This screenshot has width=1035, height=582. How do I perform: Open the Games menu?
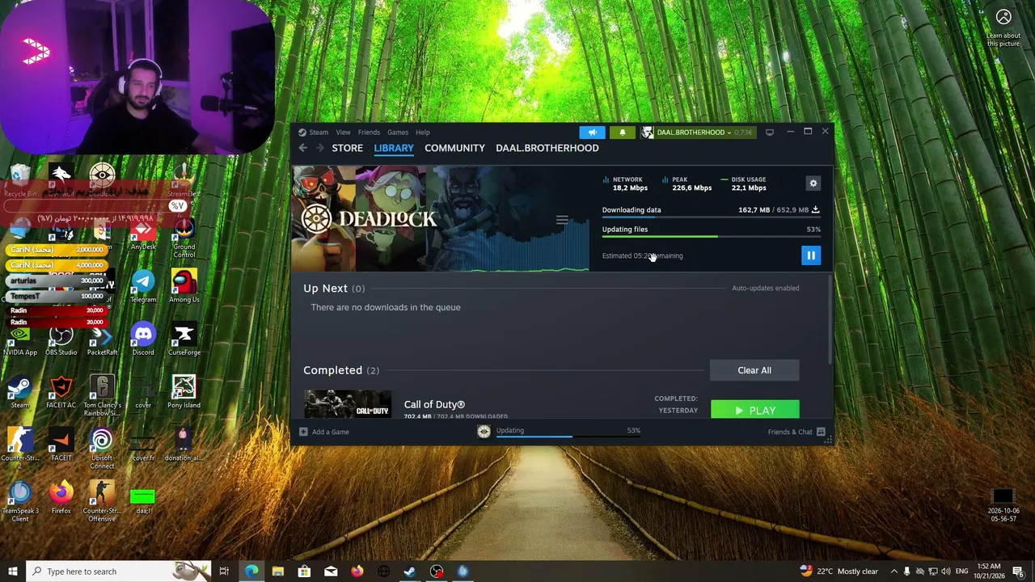click(397, 133)
